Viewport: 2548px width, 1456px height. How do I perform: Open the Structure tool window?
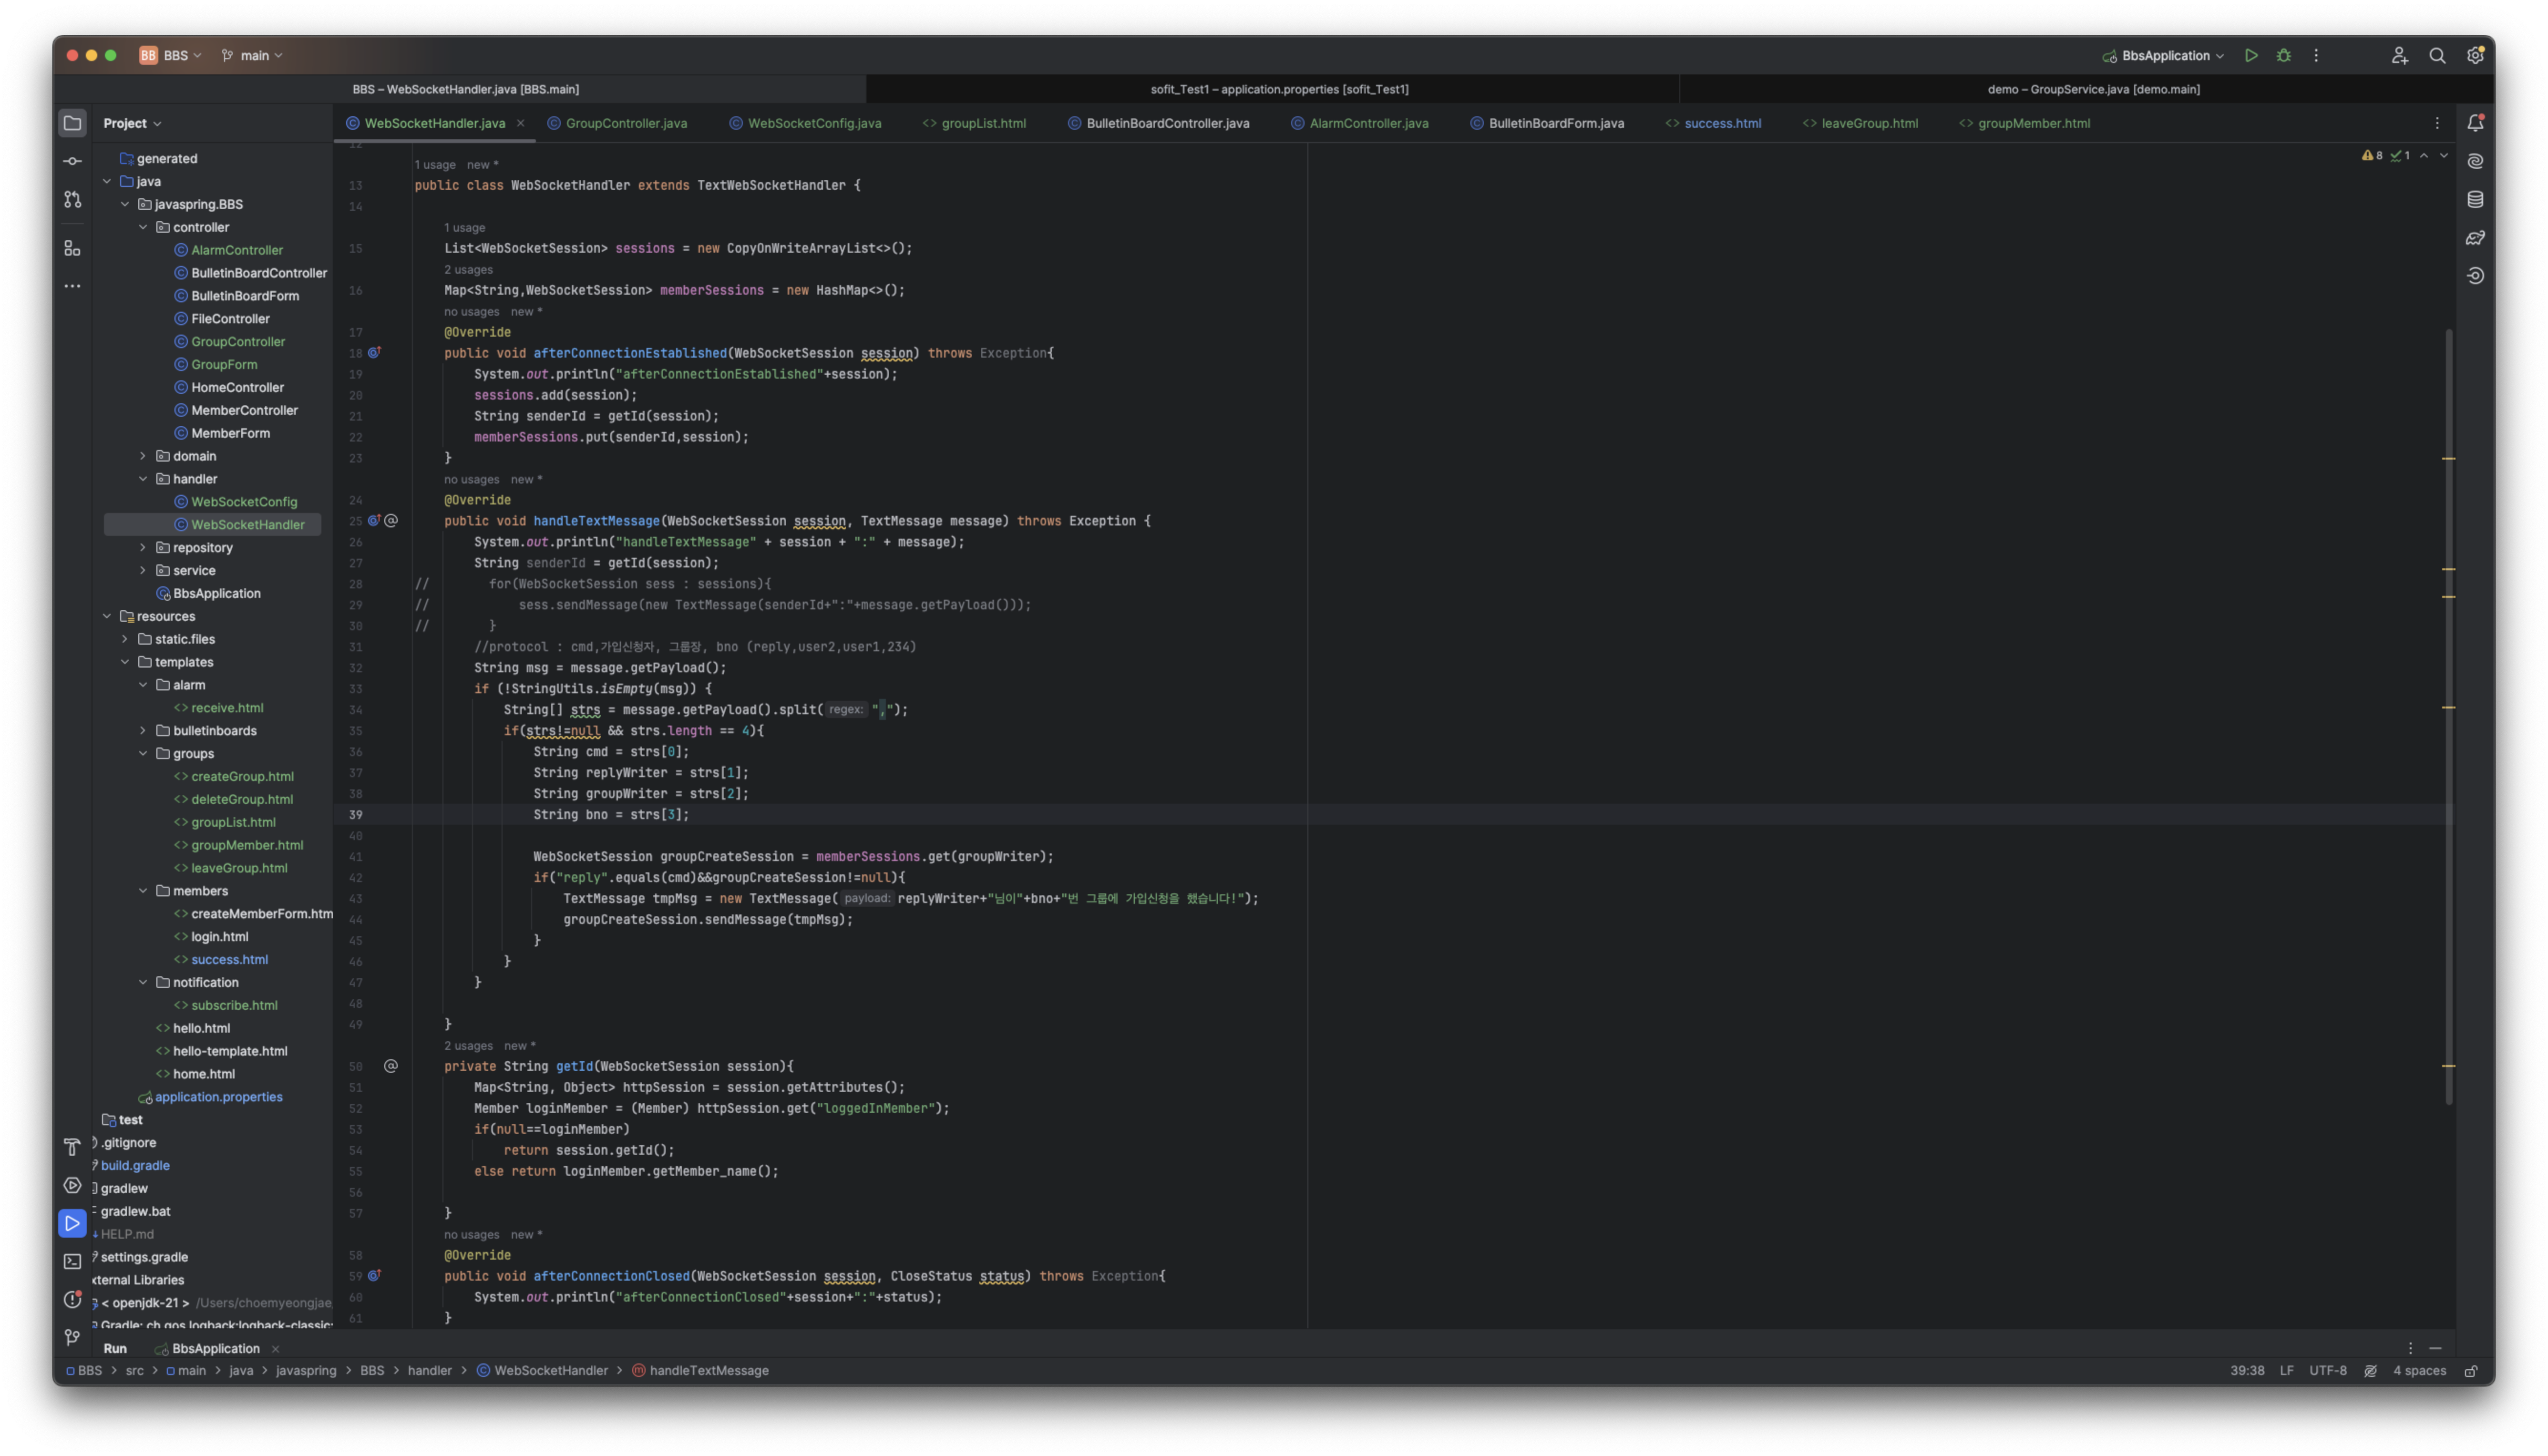click(x=72, y=247)
